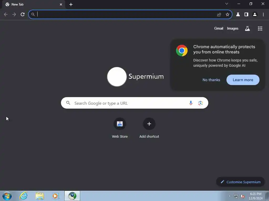
Task: Toggle the side panel icon
Action: point(246,15)
